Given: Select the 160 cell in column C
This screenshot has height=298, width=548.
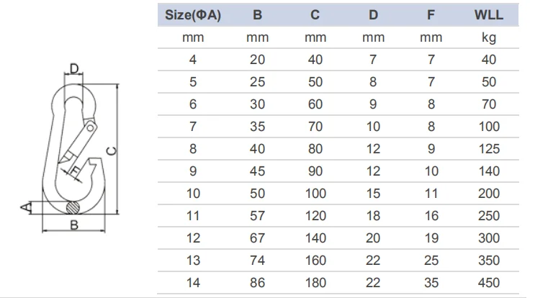Looking at the screenshot, I should [315, 261].
